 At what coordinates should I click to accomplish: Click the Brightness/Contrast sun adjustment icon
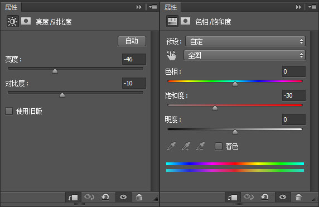click(13, 21)
